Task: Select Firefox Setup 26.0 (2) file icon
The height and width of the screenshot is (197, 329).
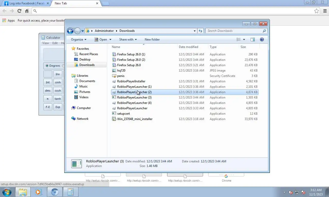Action: [x=114, y=60]
